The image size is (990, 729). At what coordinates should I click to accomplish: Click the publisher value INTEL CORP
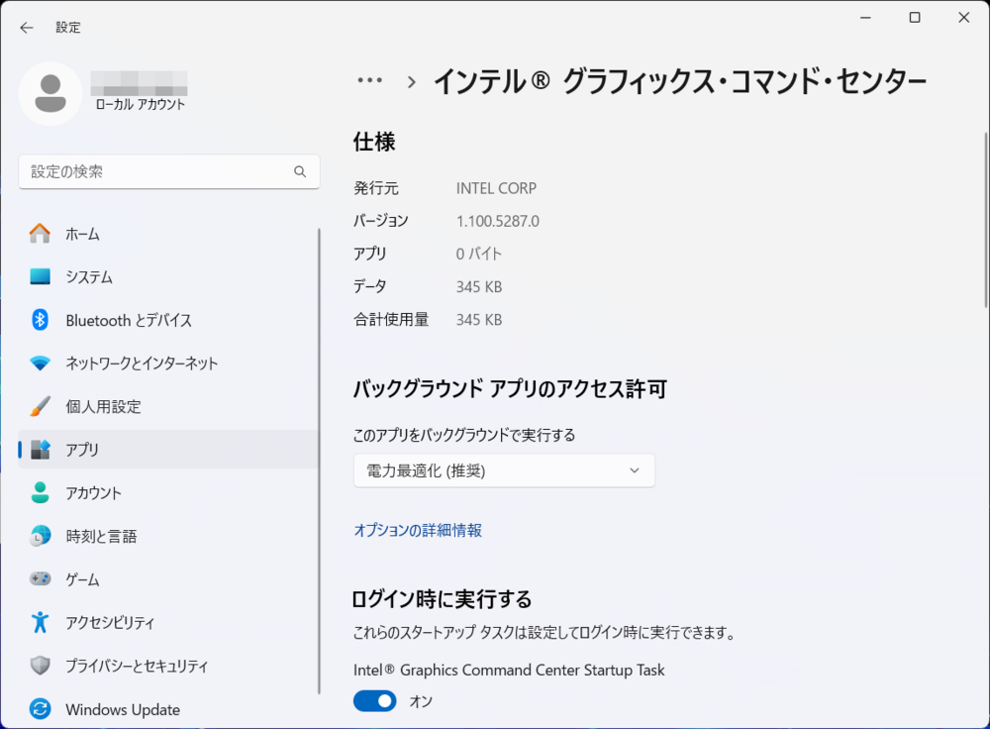tap(496, 188)
